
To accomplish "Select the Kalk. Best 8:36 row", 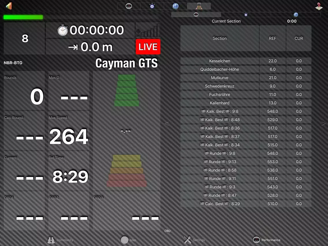I will coord(246,128).
